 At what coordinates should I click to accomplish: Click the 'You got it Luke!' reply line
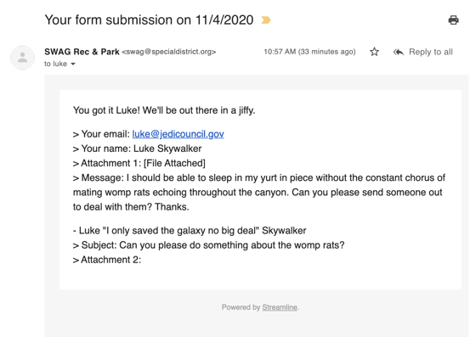[164, 110]
